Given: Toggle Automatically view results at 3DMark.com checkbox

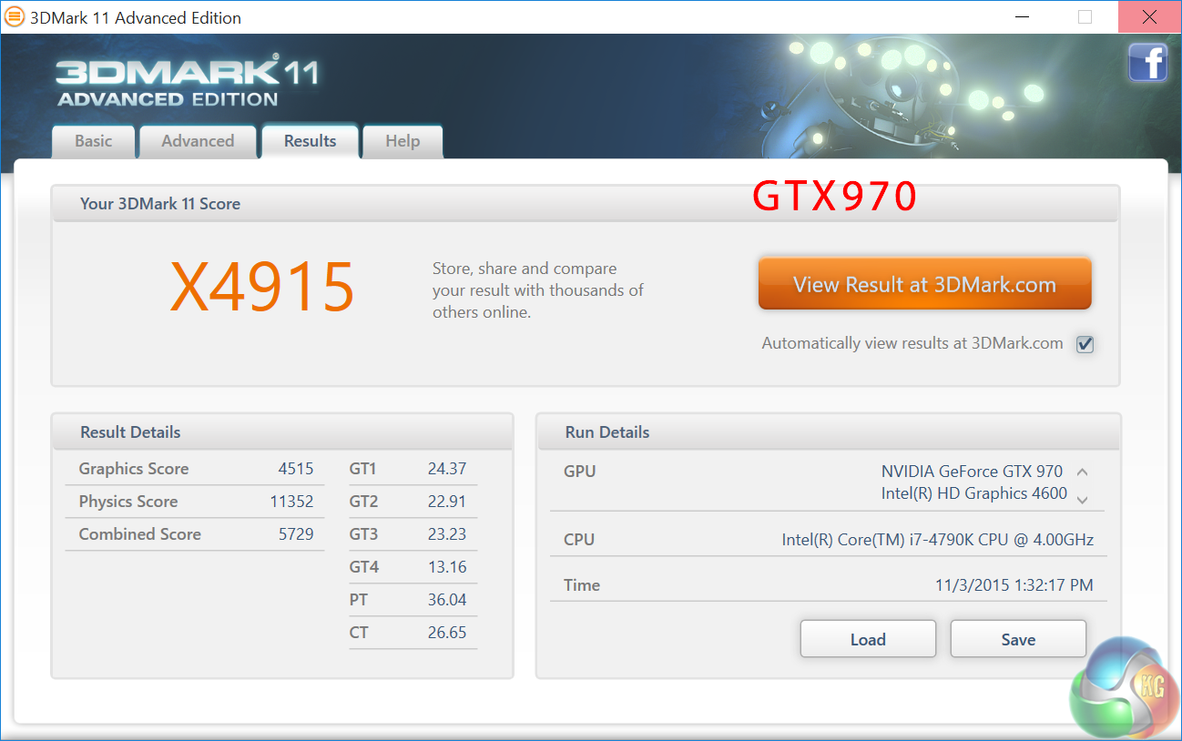Looking at the screenshot, I should coord(1085,344).
